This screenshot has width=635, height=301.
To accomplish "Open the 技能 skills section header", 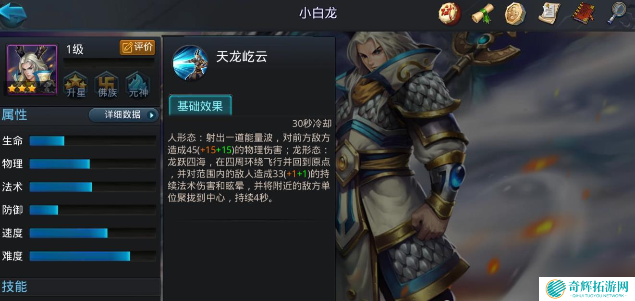I will click(14, 287).
